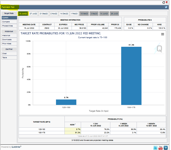Screen dimensions: 171x150
Task: Click the 125-150 x-axis label
Action: tap(66, 108)
